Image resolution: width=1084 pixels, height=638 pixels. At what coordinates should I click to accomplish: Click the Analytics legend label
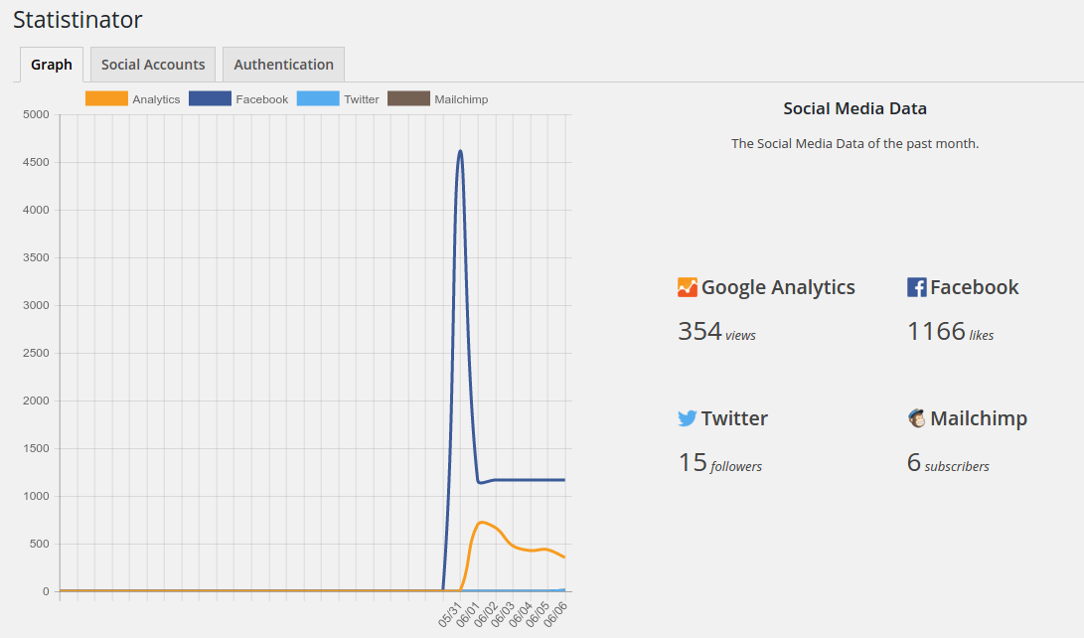(156, 99)
